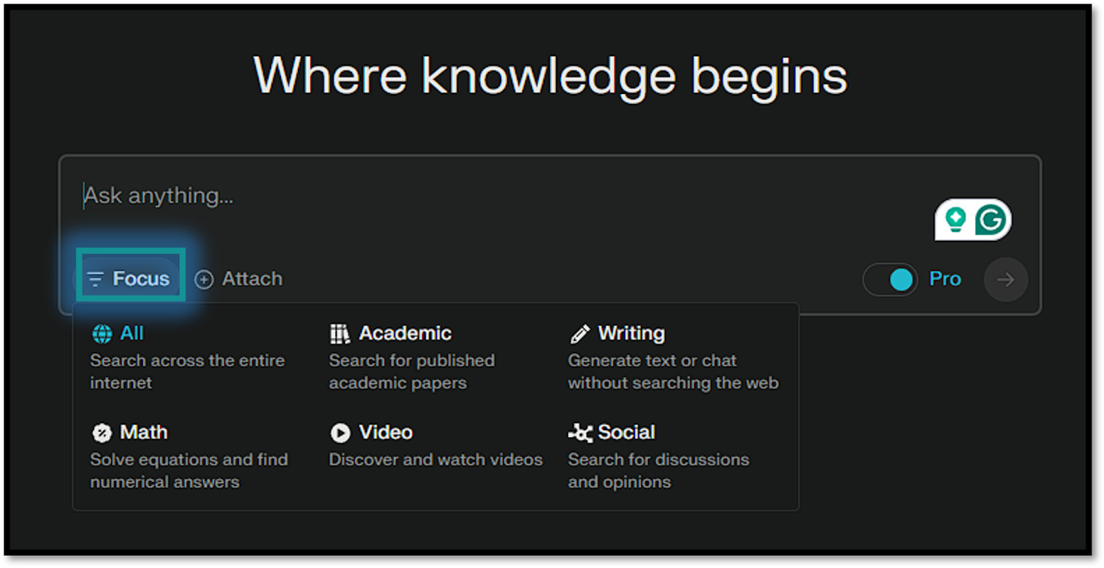Click the green lightbulb extension icon
Screen dimensions: 1104x568
point(956,220)
